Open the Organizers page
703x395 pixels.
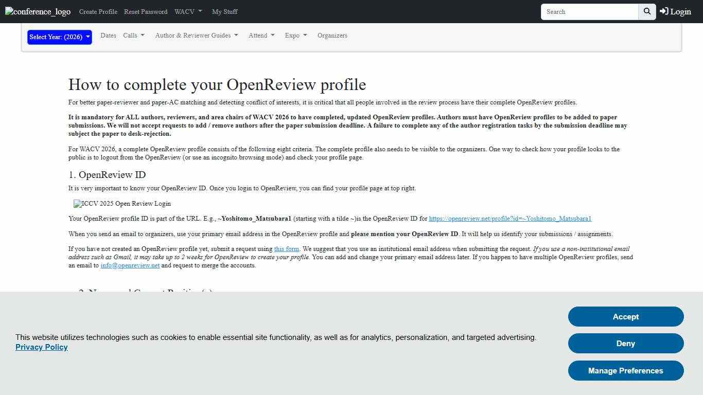(332, 35)
